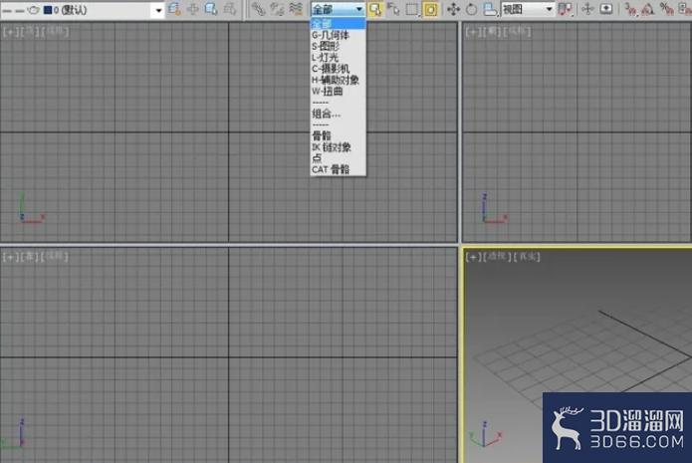692x463 pixels.
Task: Toggle the 3D Snaps button
Action: pyautogui.click(x=631, y=9)
